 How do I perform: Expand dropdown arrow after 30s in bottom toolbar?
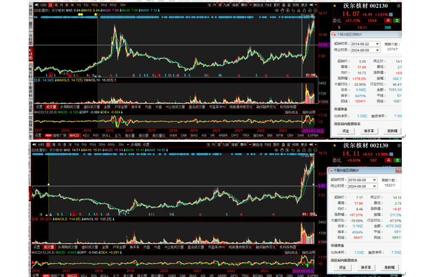[128, 145]
